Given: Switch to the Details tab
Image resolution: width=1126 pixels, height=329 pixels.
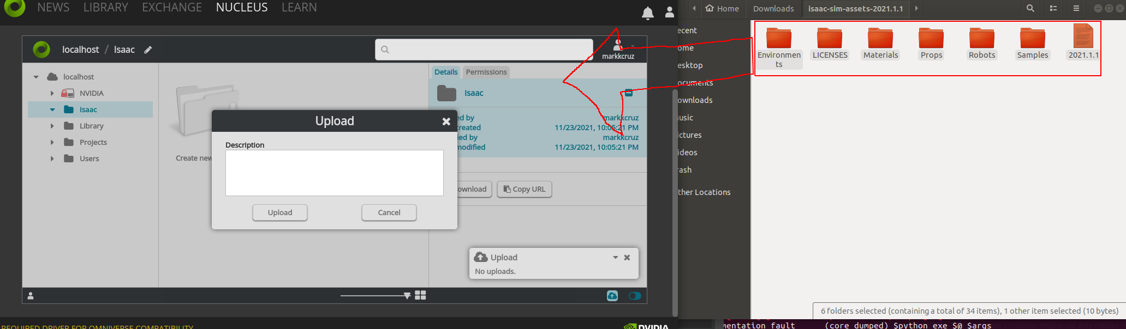Looking at the screenshot, I should pyautogui.click(x=446, y=72).
